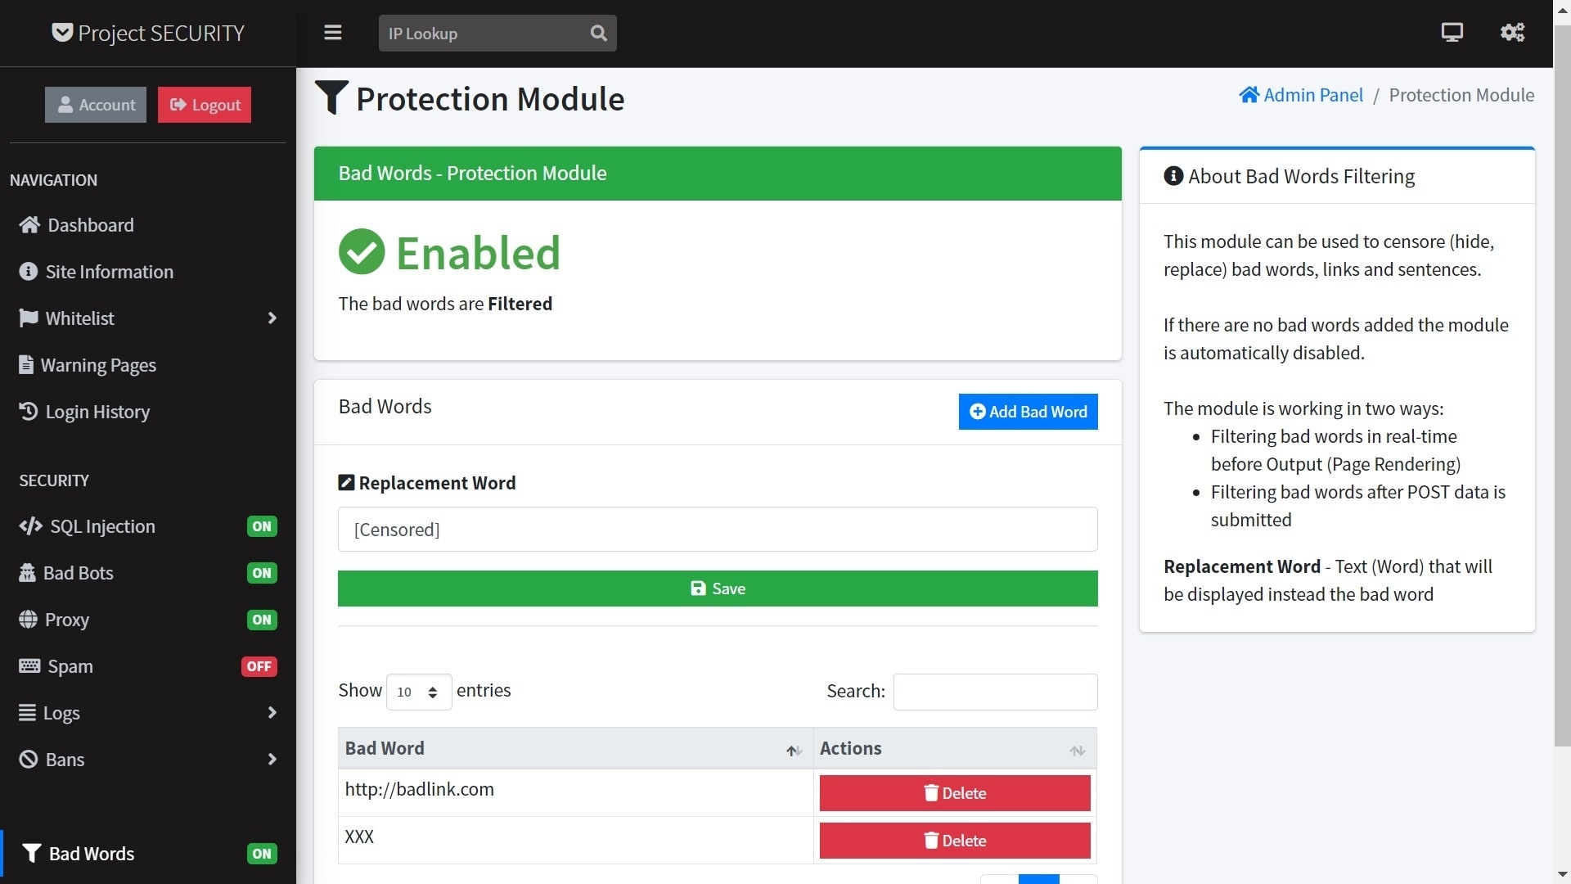Click the Dashboard home icon
Viewport: 1571px width, 884px height.
[28, 224]
